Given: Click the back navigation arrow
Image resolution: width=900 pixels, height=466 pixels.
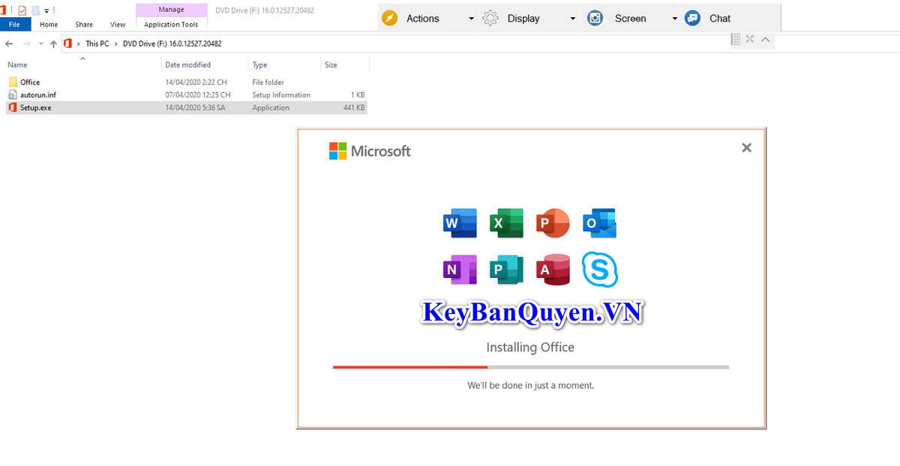Looking at the screenshot, I should [x=9, y=43].
